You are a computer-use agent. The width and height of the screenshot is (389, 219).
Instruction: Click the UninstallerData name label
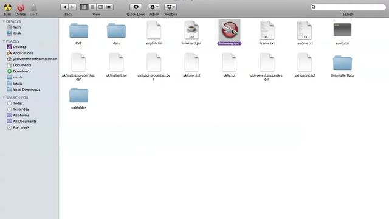[342, 75]
